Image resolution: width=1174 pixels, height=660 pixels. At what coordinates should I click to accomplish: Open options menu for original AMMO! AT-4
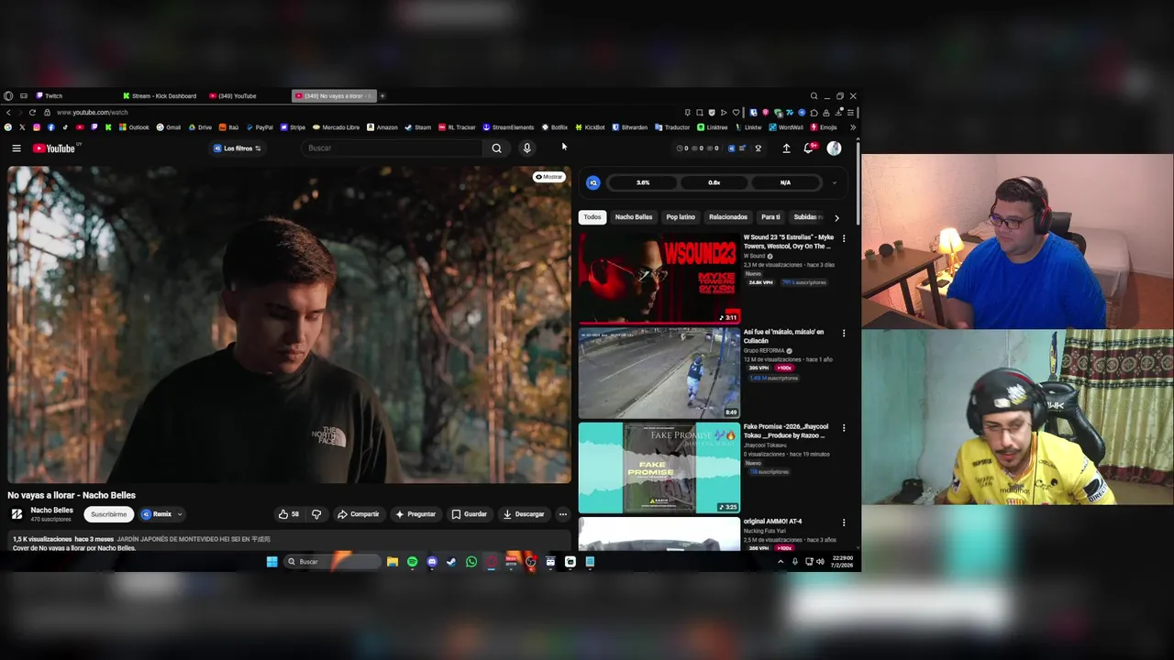point(844,522)
